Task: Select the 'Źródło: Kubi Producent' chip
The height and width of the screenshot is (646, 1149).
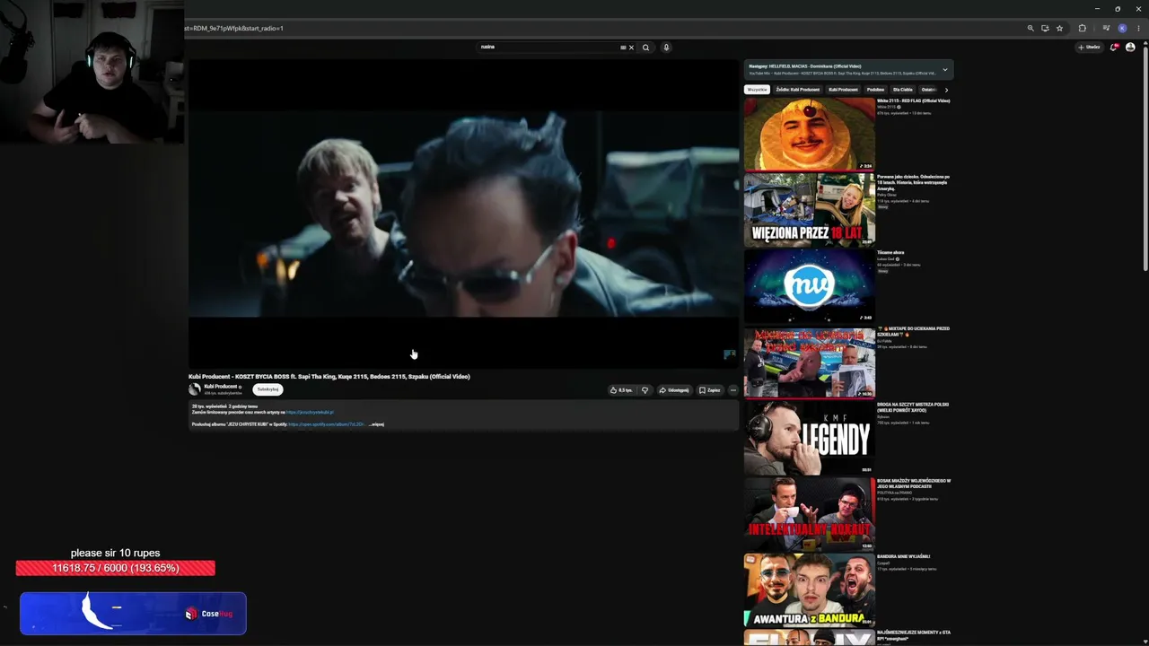Action: [798, 90]
